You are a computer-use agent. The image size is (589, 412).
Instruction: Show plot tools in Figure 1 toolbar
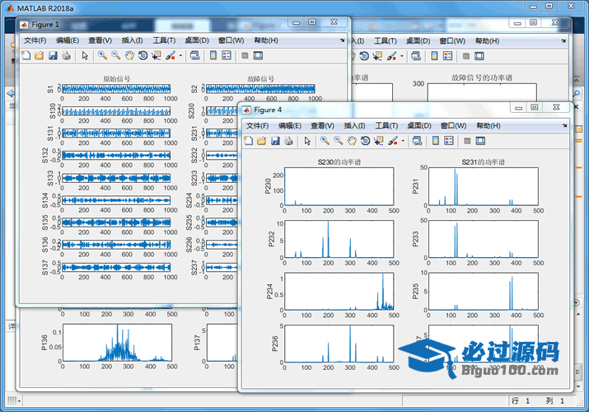258,55
